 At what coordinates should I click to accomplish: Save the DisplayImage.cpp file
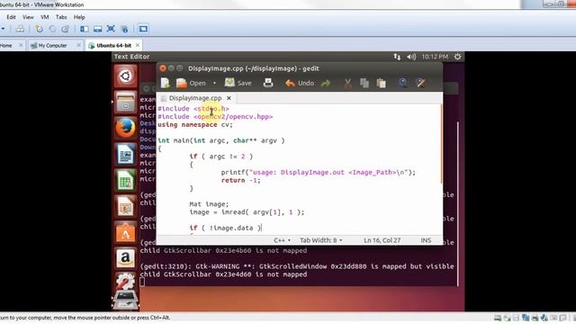(x=238, y=83)
